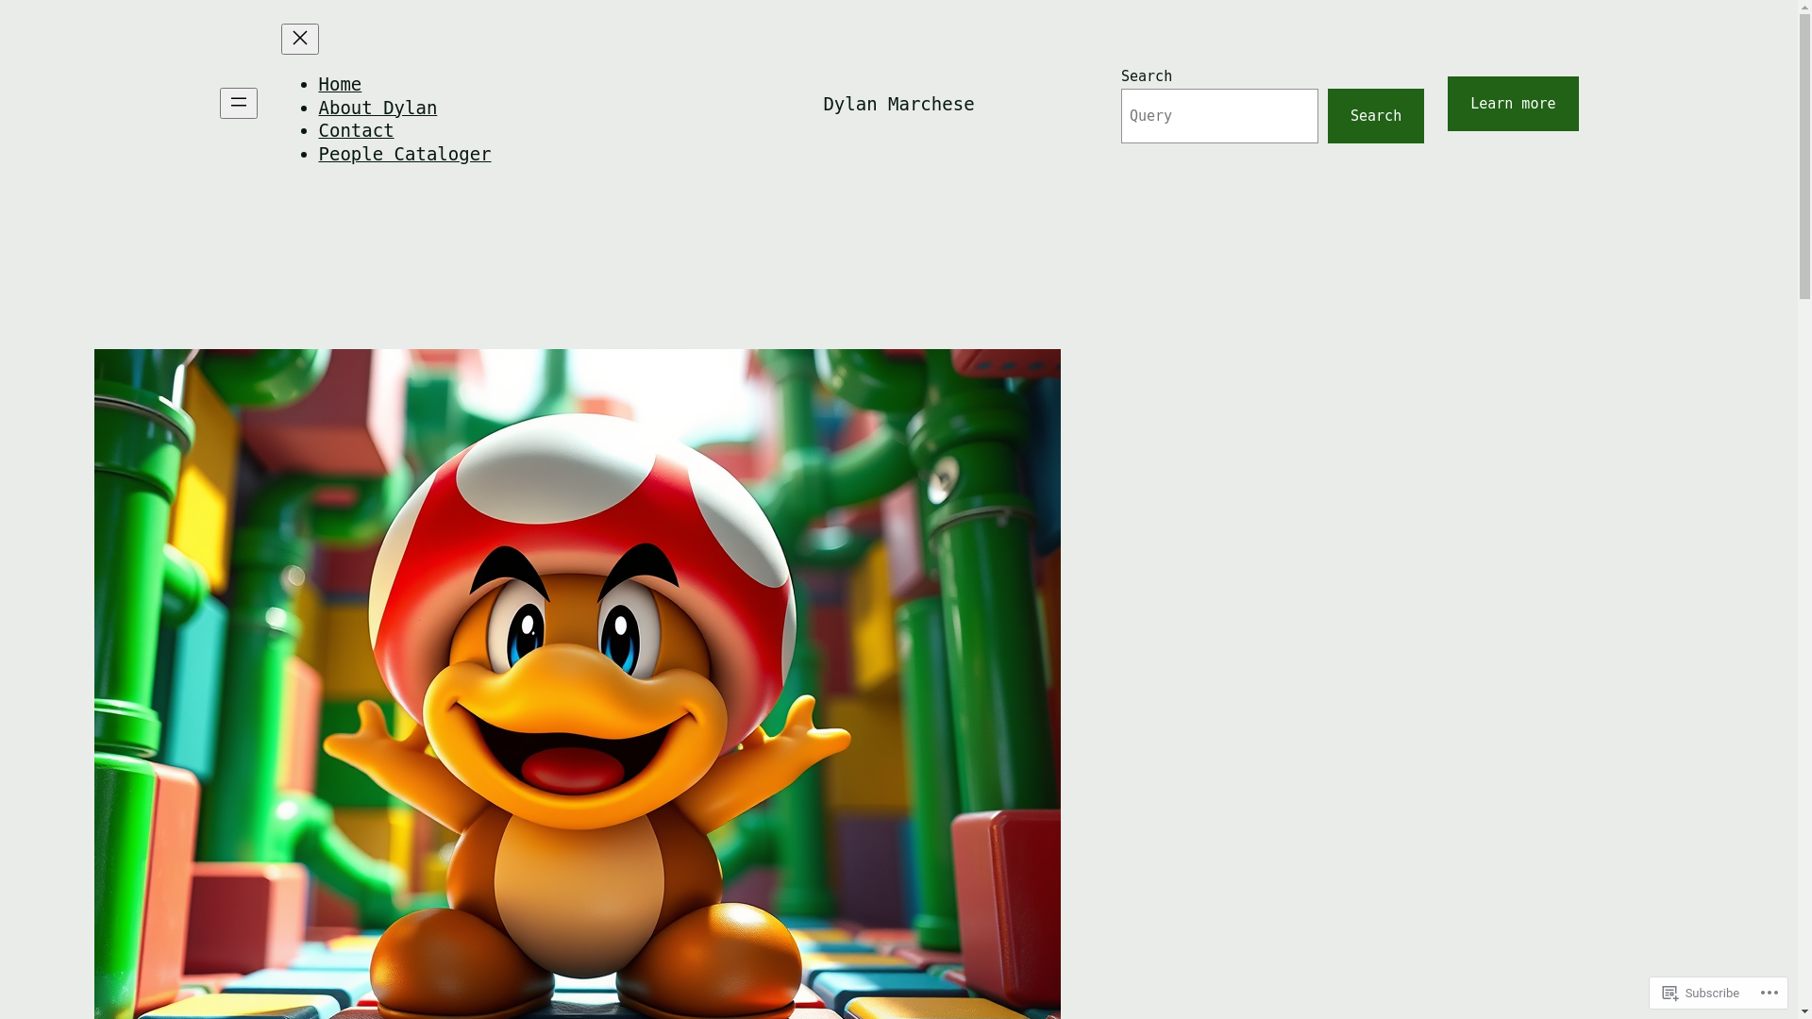The height and width of the screenshot is (1019, 1812).
Task: Click Dylan Marchese site title
Action: [x=898, y=104]
